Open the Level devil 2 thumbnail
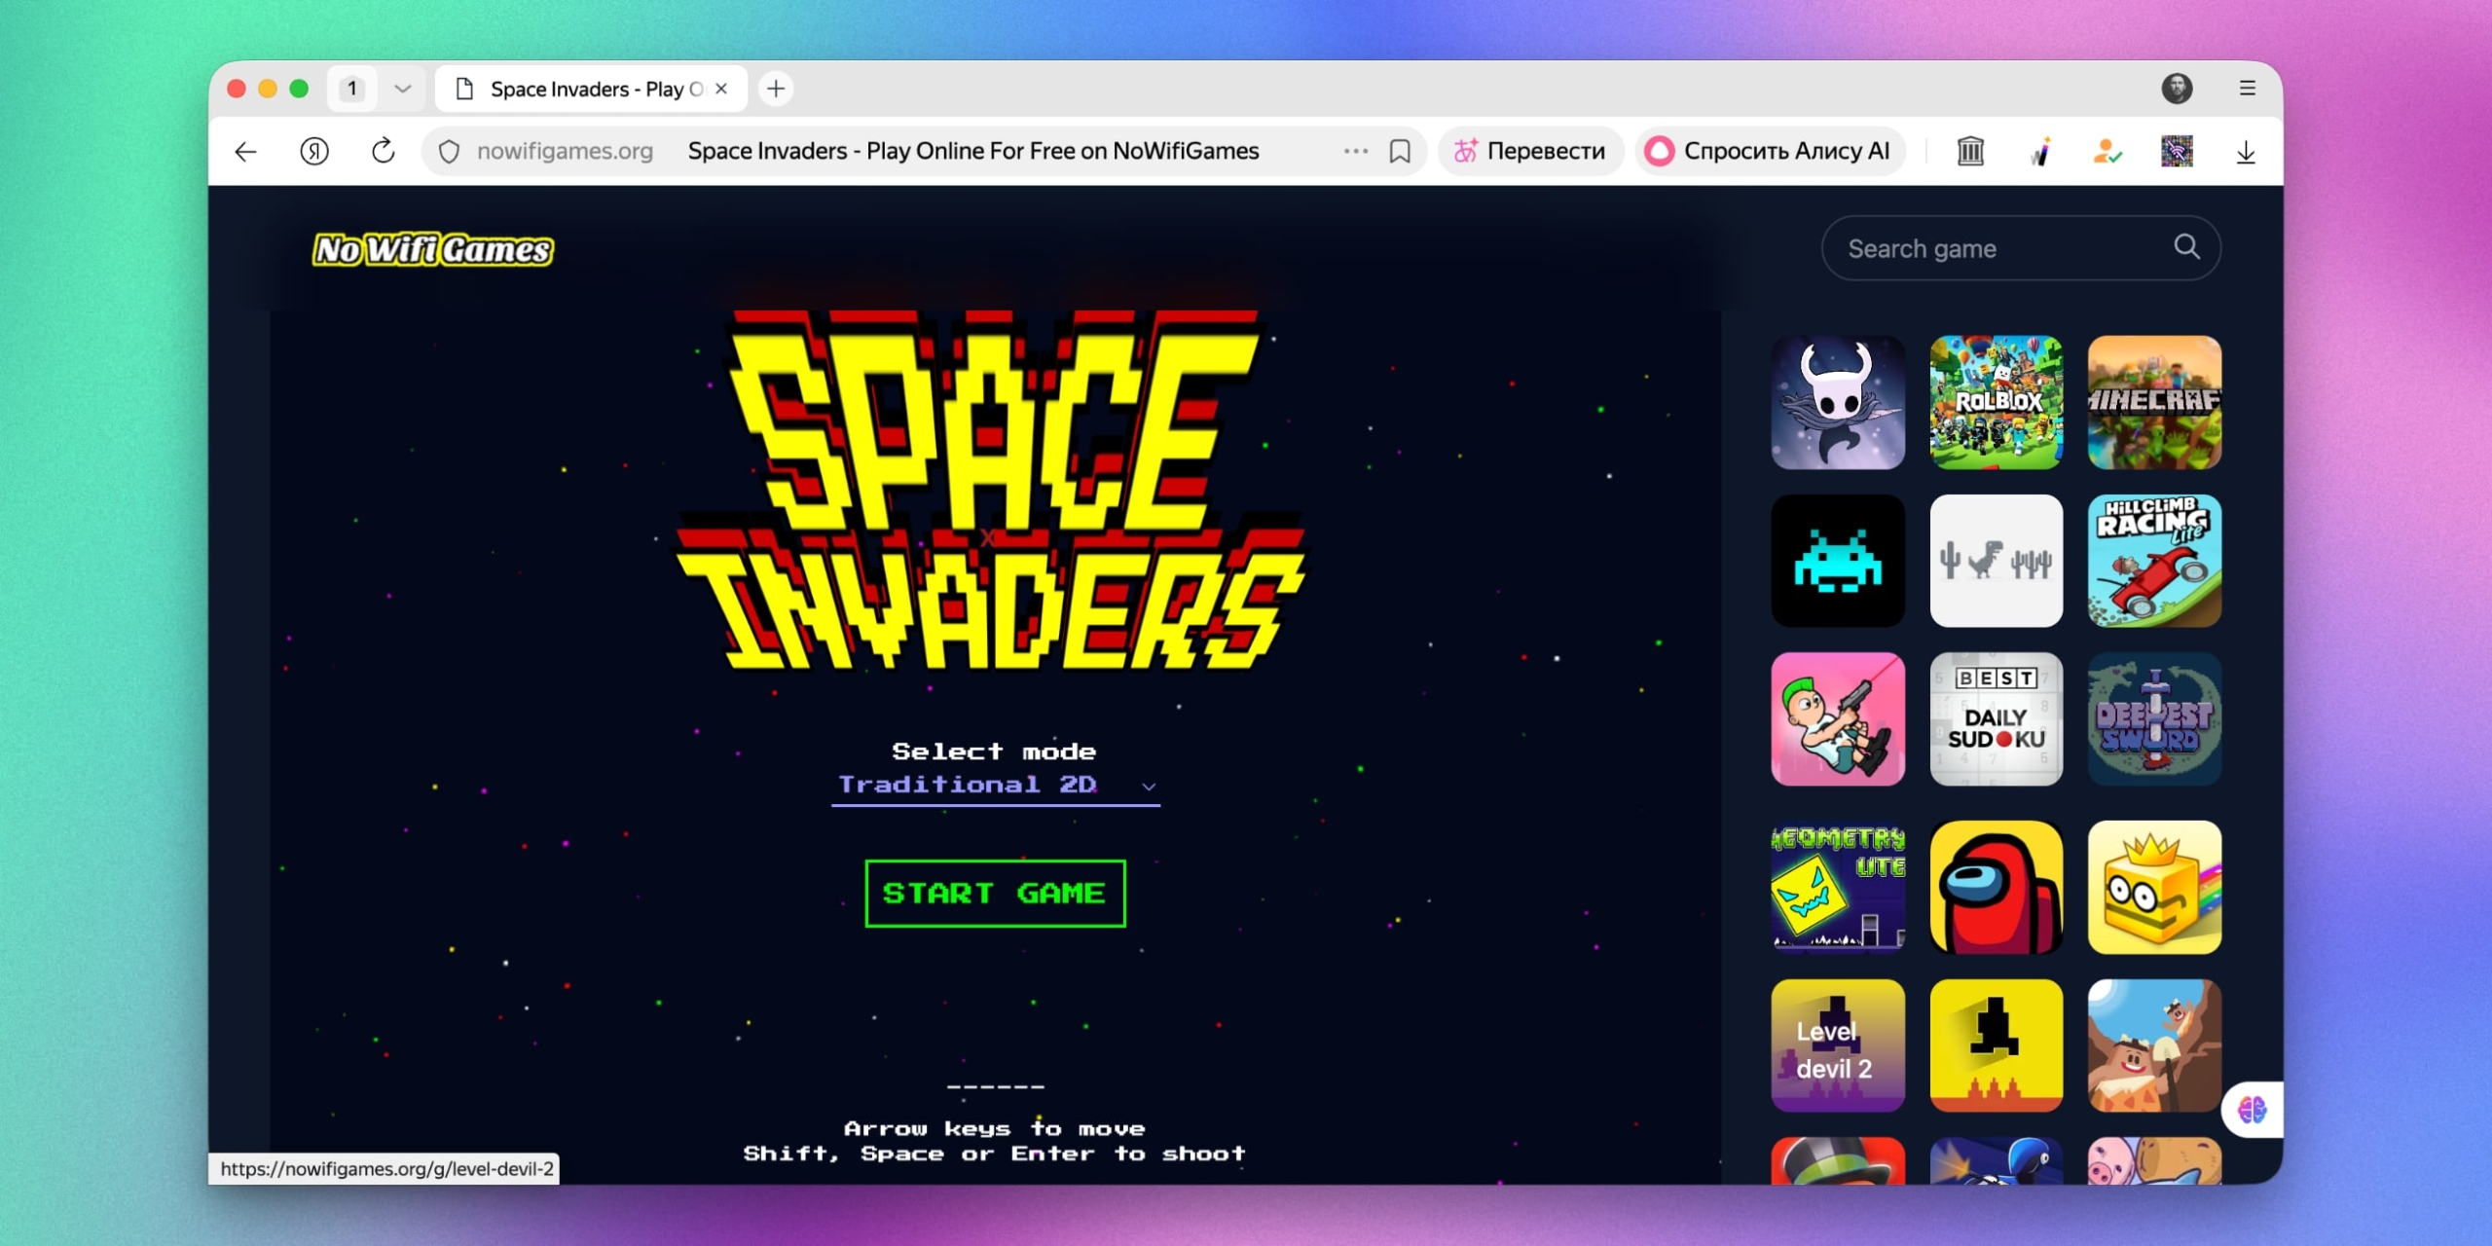This screenshot has width=2492, height=1246. point(1838,1045)
